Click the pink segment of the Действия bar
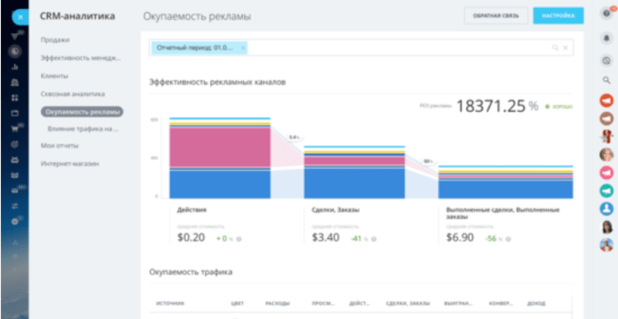The width and height of the screenshot is (618, 319). [219, 146]
